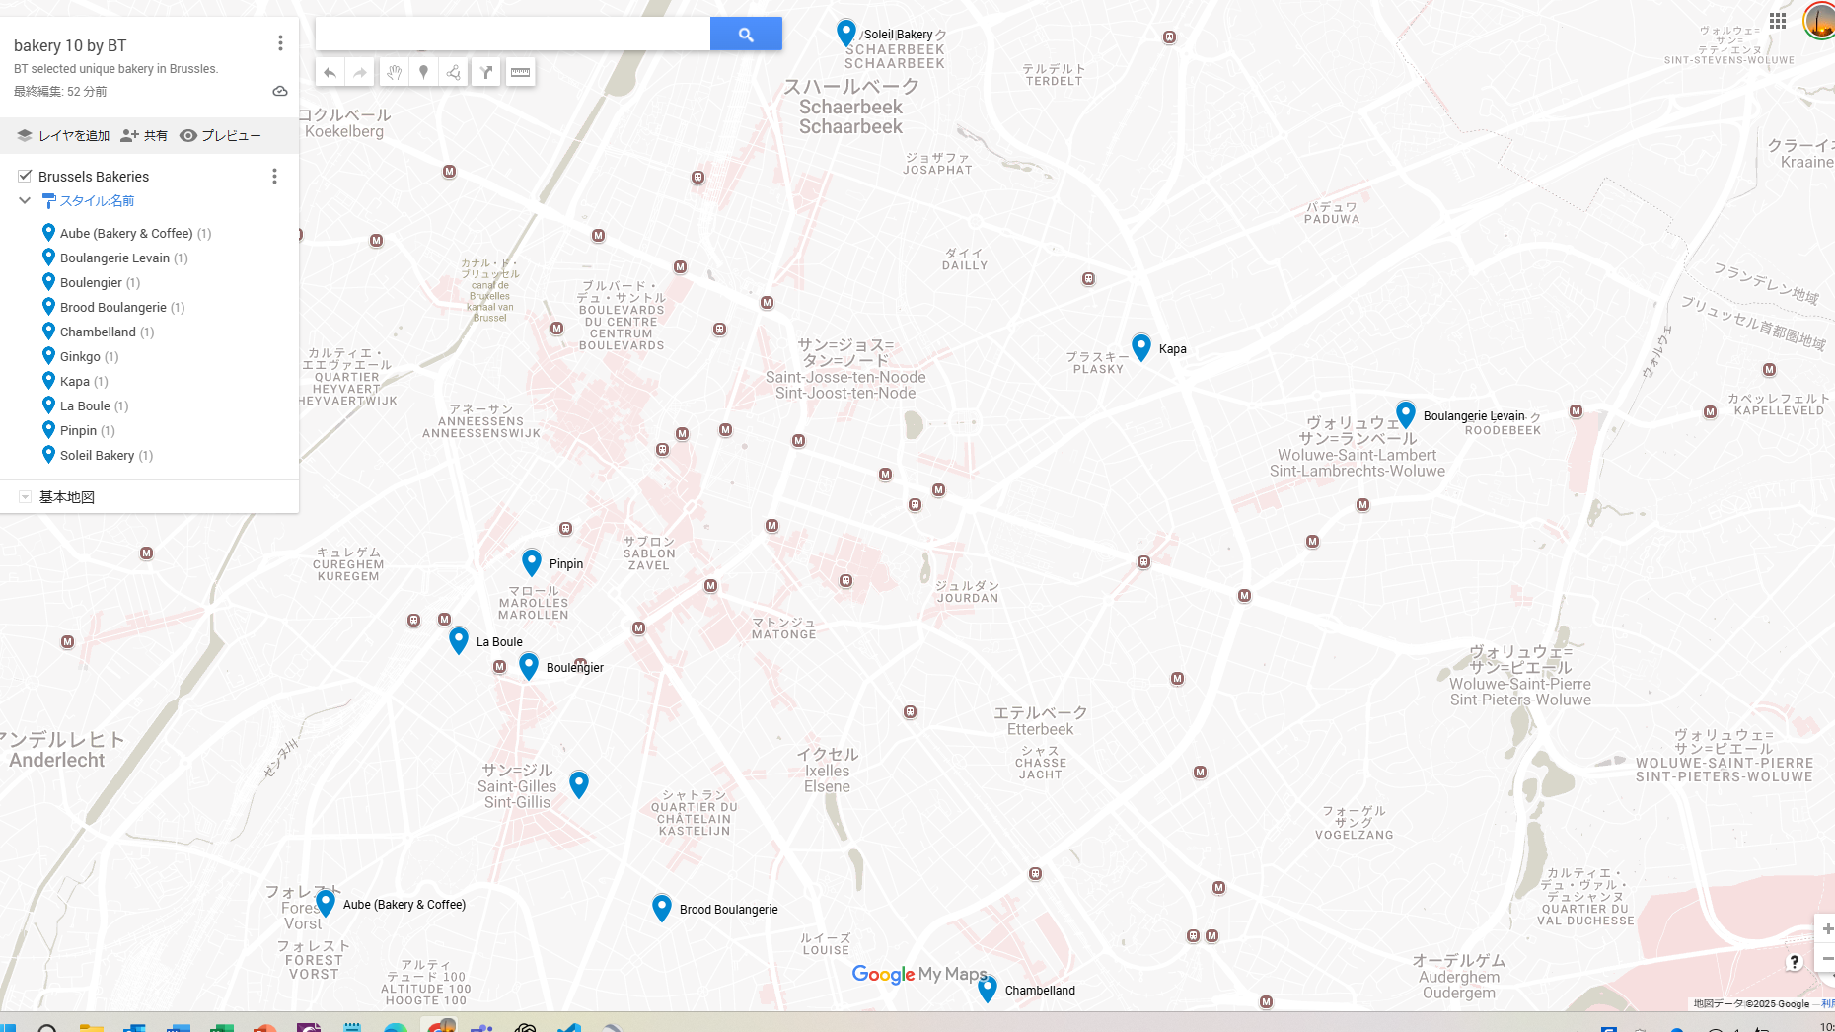Click the map title bakery 10 by BT
Screen dimensions: 1835x1032
(70, 45)
